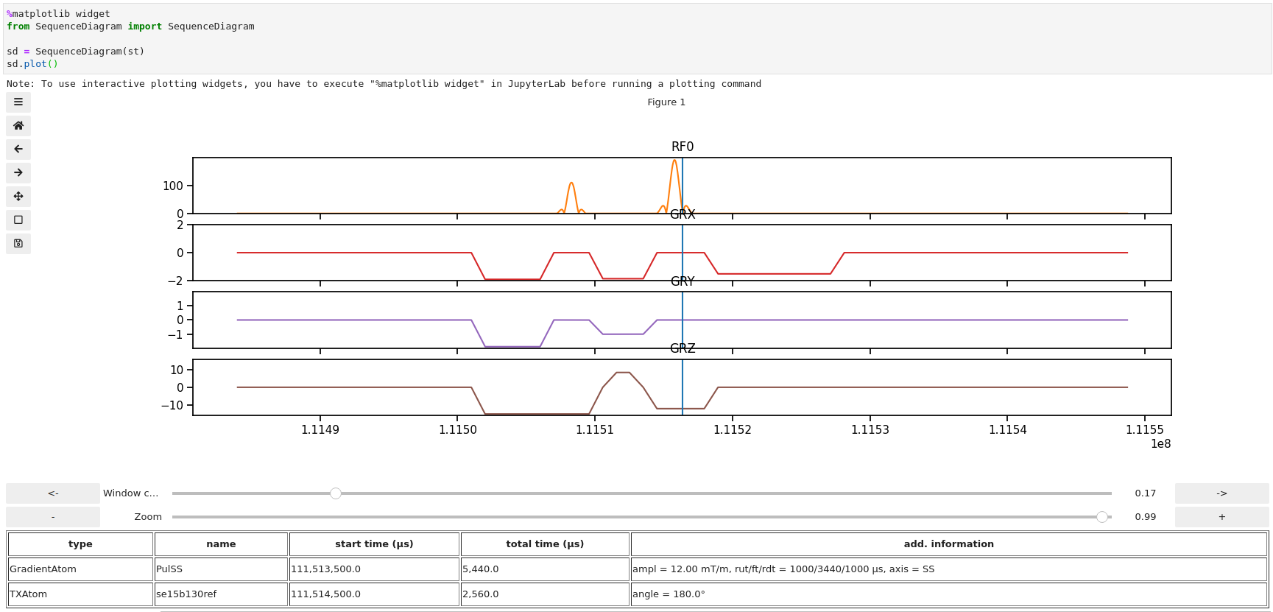Select the Pan tool icon

pos(18,197)
